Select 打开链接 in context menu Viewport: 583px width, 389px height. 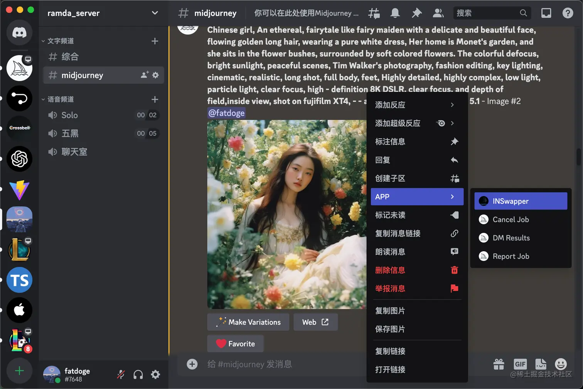(x=417, y=370)
